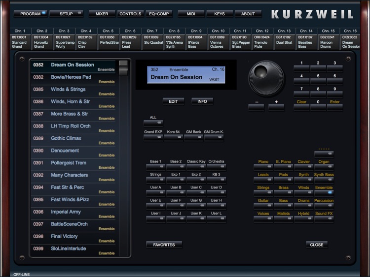Toggle the ALL bank filter
This screenshot has height=277, width=370.
point(153,123)
